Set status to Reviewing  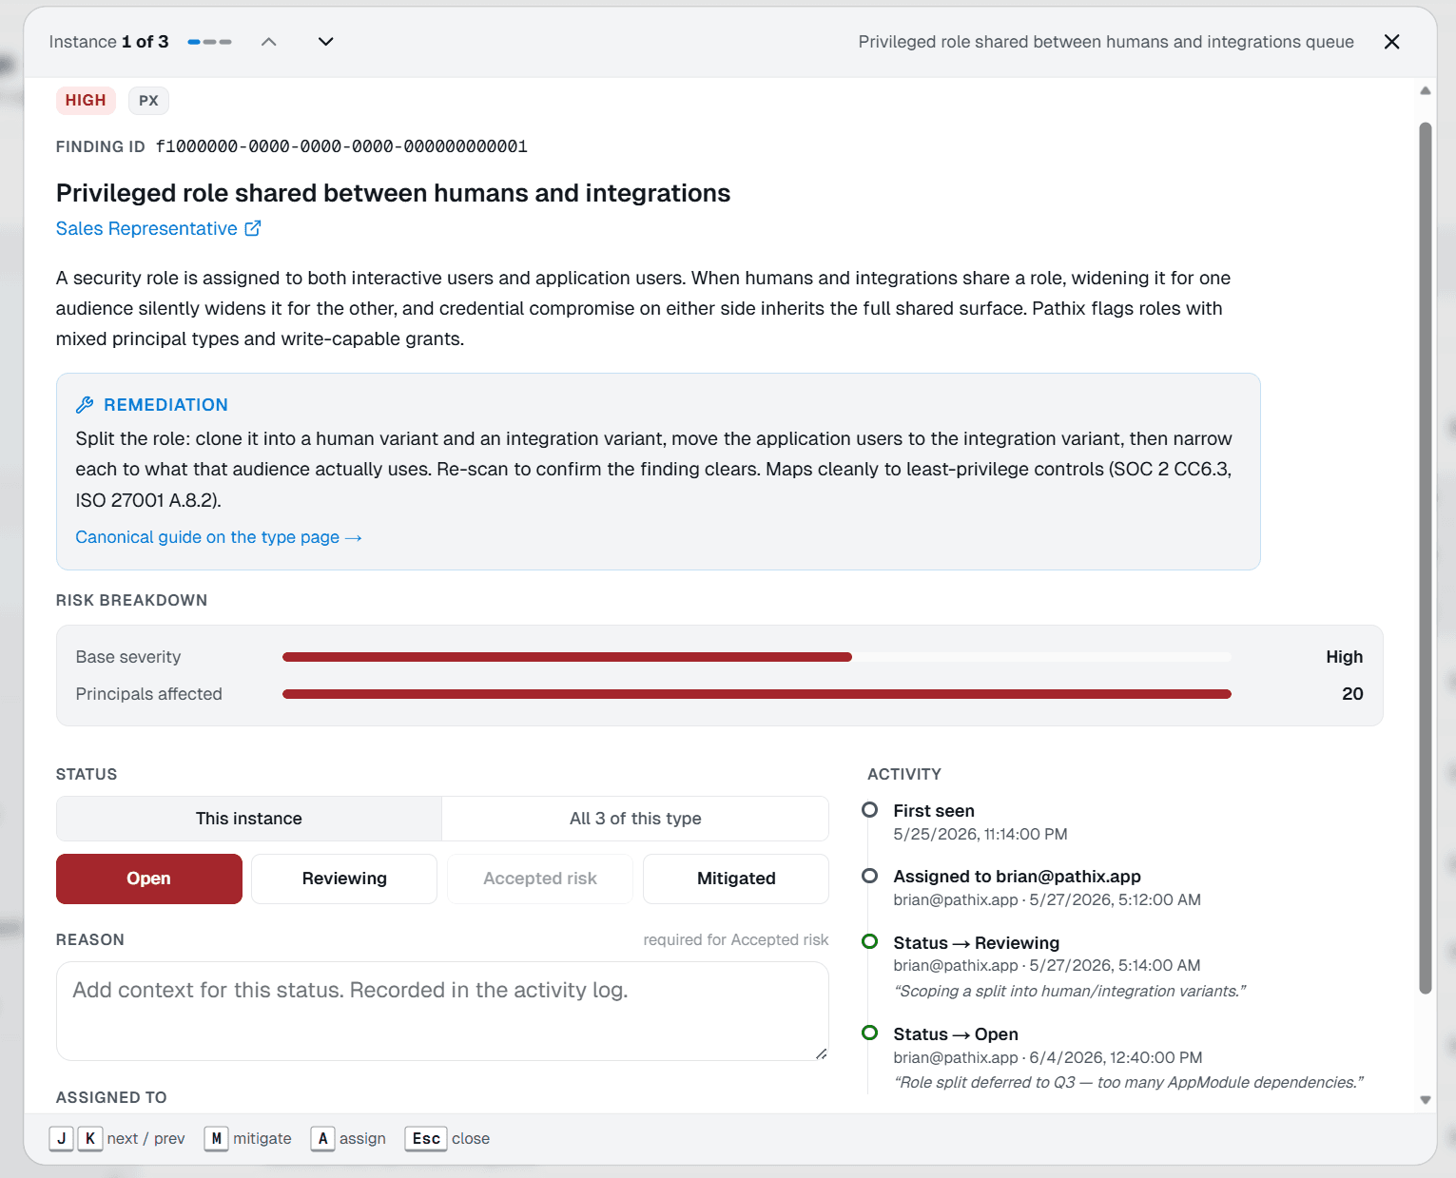tap(344, 879)
